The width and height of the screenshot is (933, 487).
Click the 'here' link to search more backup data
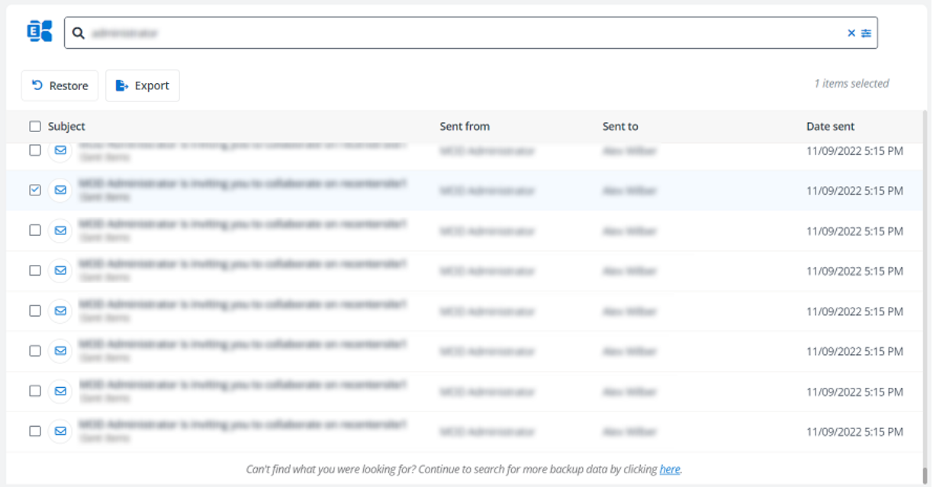click(x=669, y=469)
